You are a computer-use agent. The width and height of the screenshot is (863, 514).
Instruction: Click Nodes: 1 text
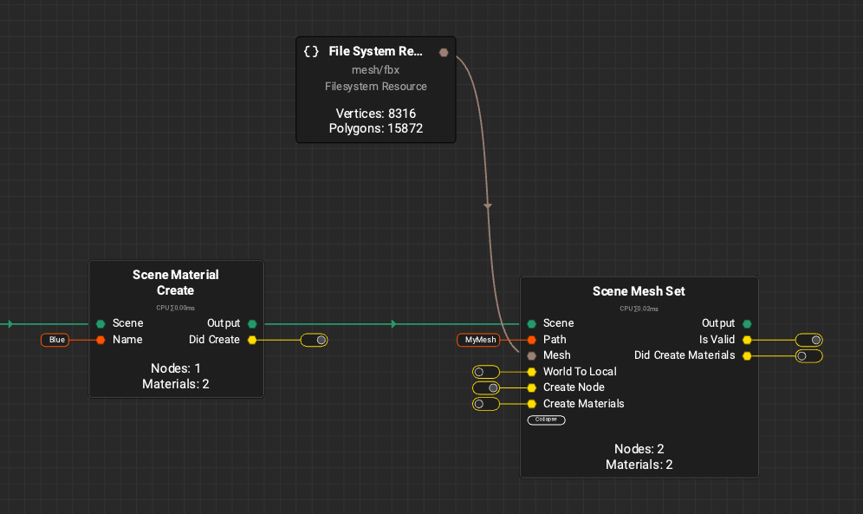(176, 368)
